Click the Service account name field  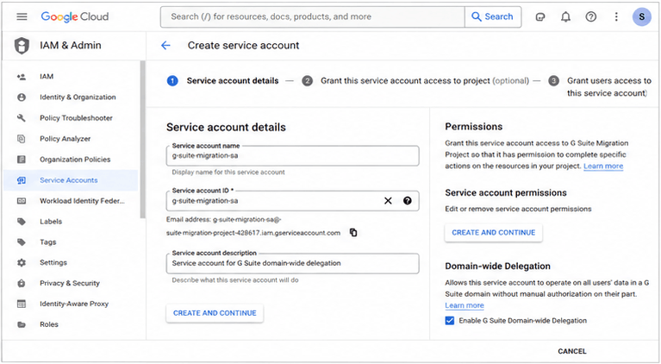(292, 155)
